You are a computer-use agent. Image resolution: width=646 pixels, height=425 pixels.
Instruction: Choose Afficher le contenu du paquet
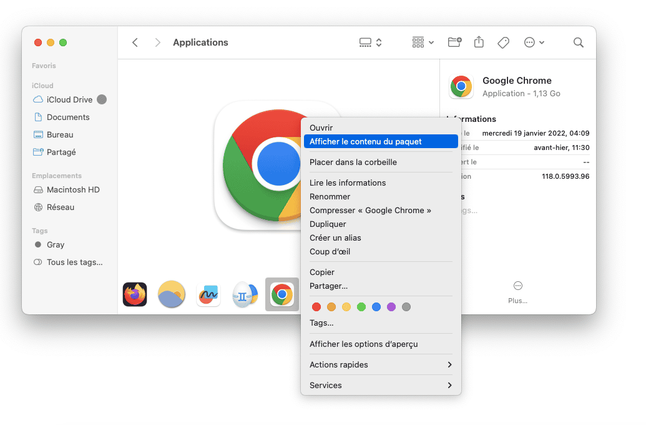click(381, 141)
